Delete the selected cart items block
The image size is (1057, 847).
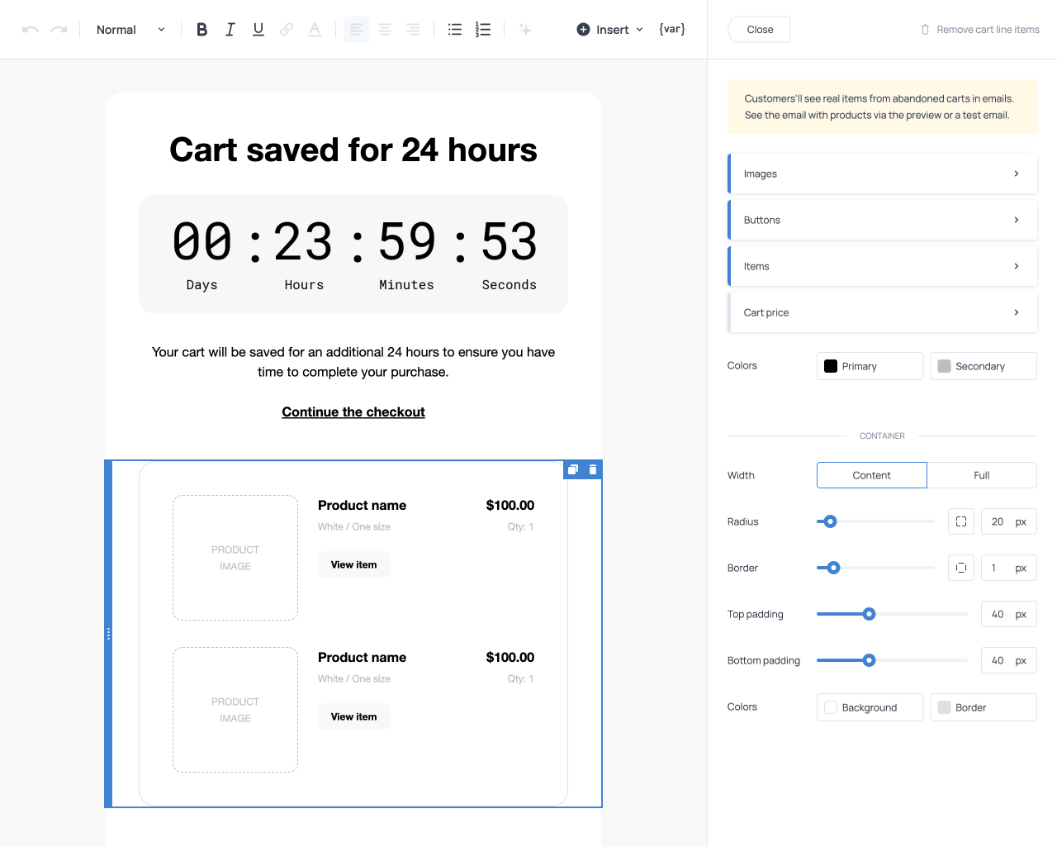coord(593,469)
